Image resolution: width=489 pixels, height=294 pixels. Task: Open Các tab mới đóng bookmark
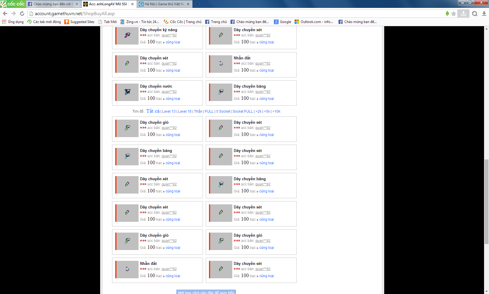44,22
